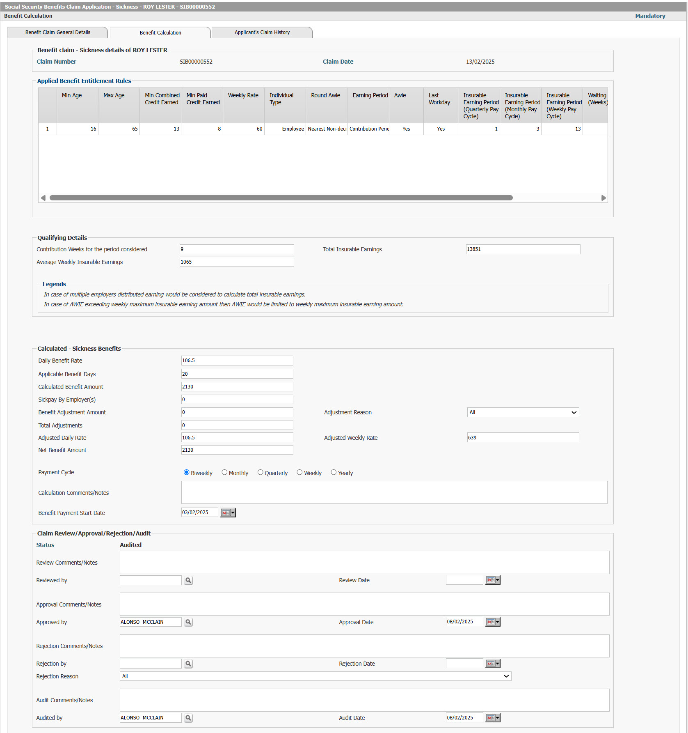This screenshot has height=733, width=688.
Task: Click the Adjusted Daily Rate field
Action: (x=237, y=438)
